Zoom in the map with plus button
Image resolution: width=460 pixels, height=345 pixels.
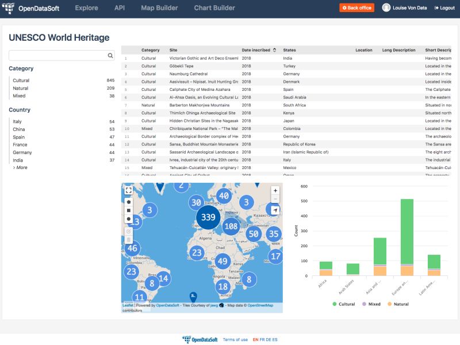click(x=275, y=191)
